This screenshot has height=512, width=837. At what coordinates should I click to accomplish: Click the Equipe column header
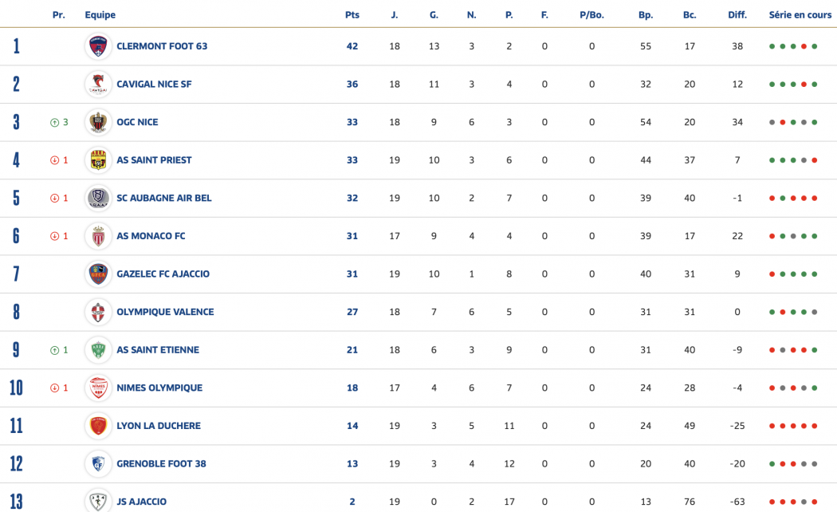(100, 15)
